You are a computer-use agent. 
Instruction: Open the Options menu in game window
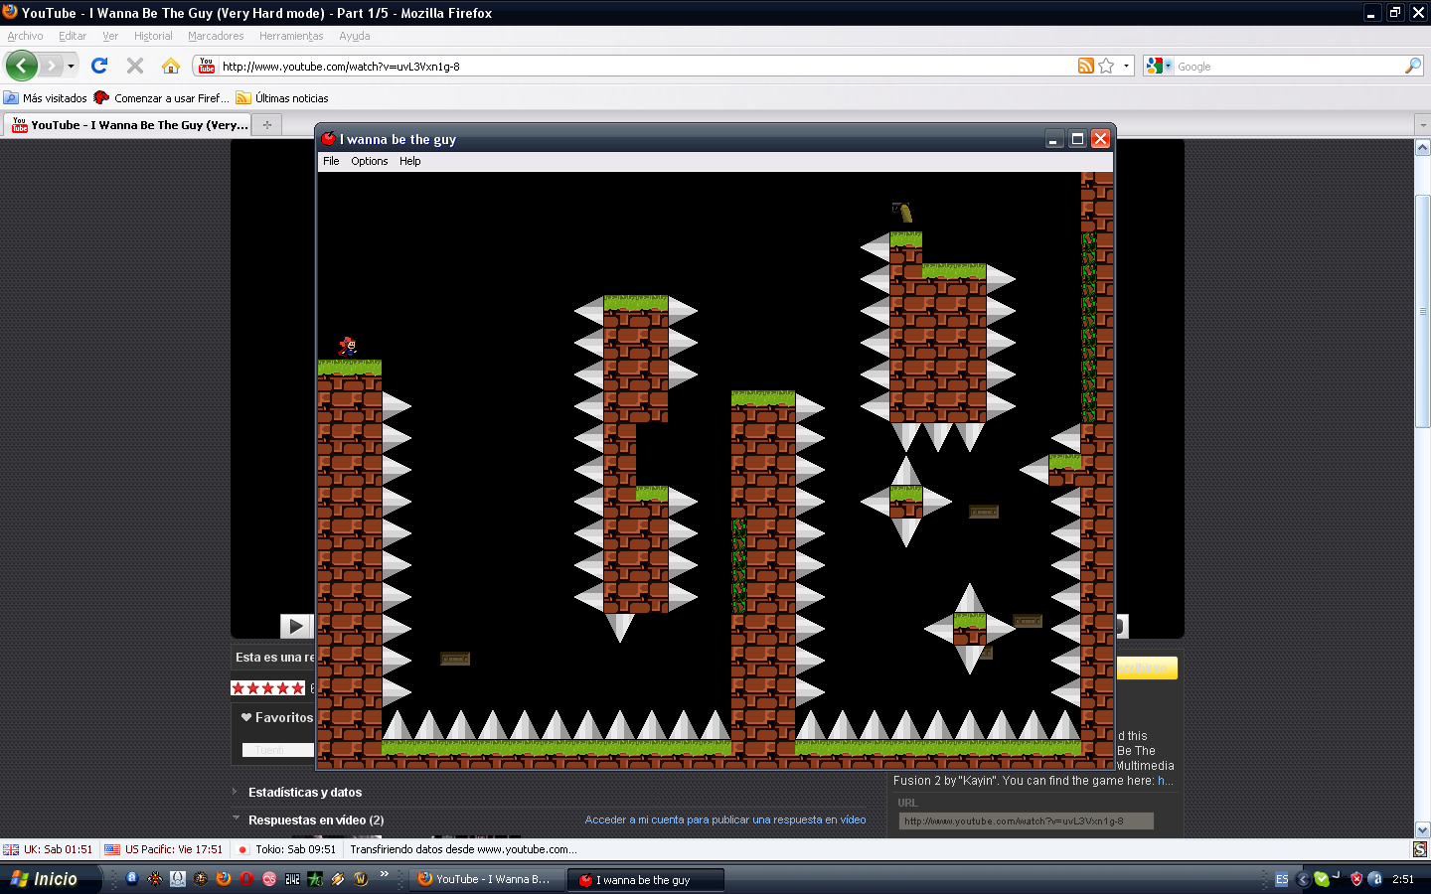click(x=369, y=161)
